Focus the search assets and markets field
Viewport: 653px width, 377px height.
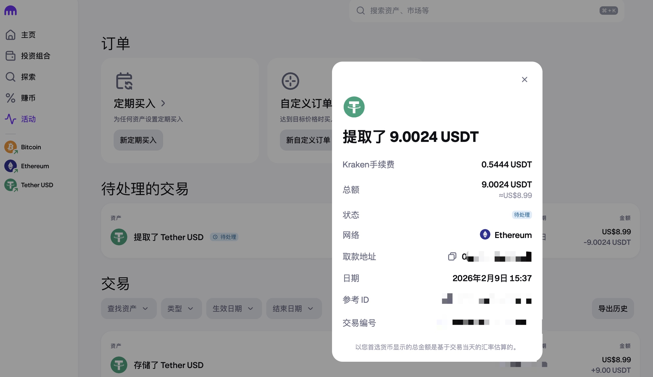click(474, 11)
